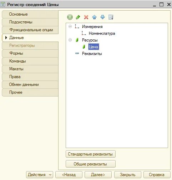The height and width of the screenshot is (180, 172).
Task: Move item up with blue arrow
Action: 94,17
